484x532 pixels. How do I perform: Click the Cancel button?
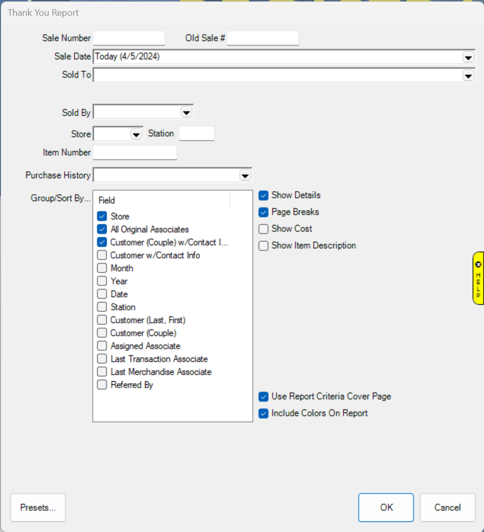coord(447,508)
